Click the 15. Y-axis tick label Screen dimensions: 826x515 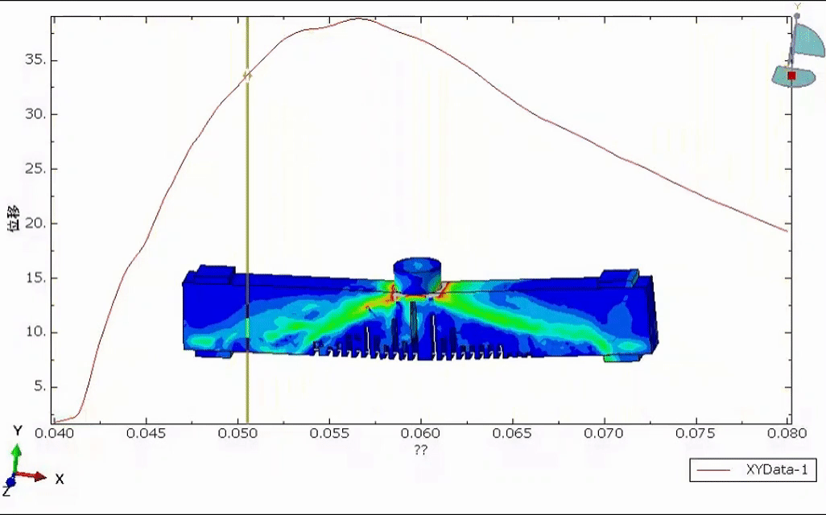click(35, 278)
